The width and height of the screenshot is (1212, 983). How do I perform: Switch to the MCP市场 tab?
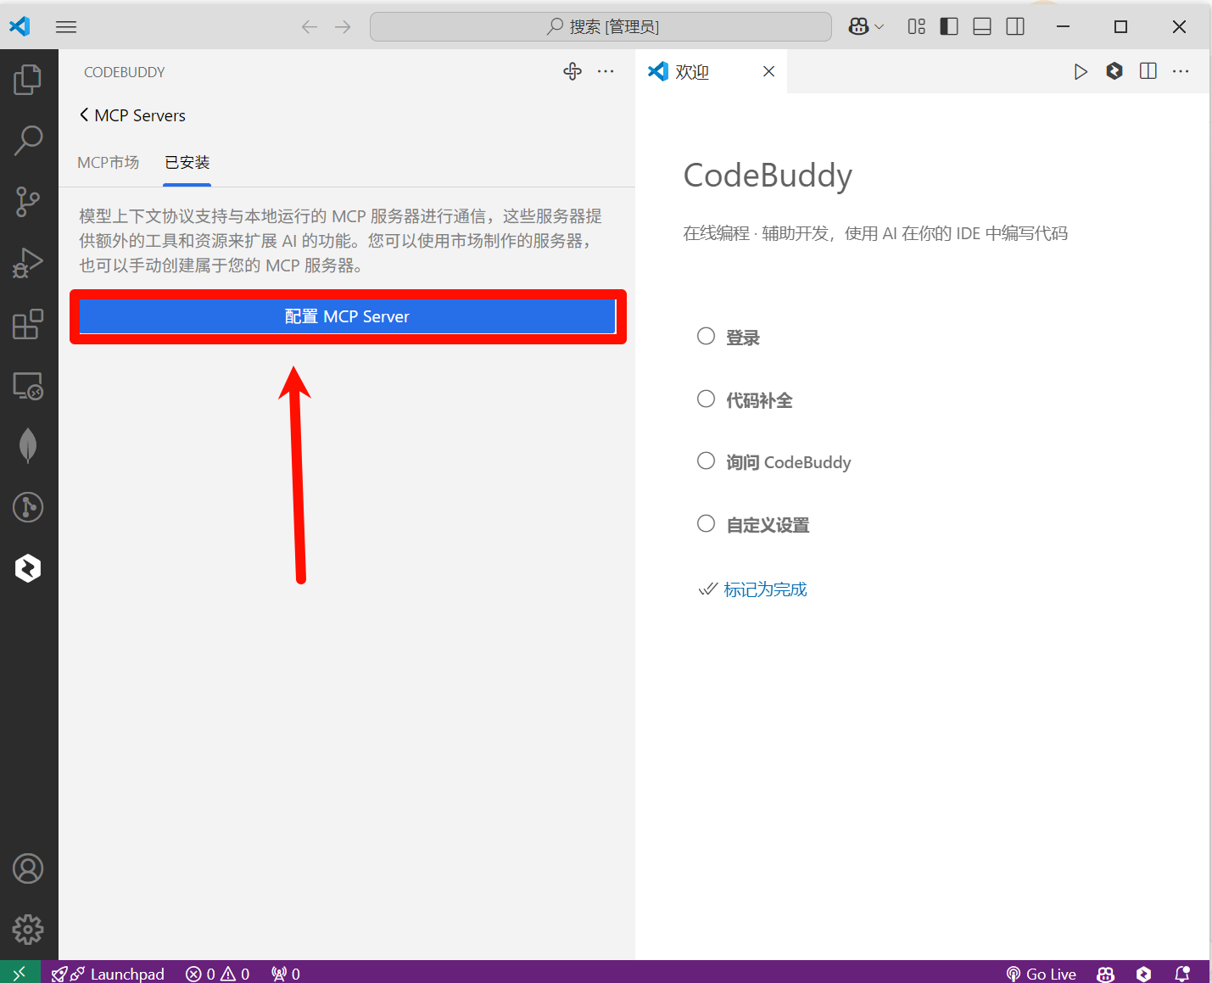[108, 162]
